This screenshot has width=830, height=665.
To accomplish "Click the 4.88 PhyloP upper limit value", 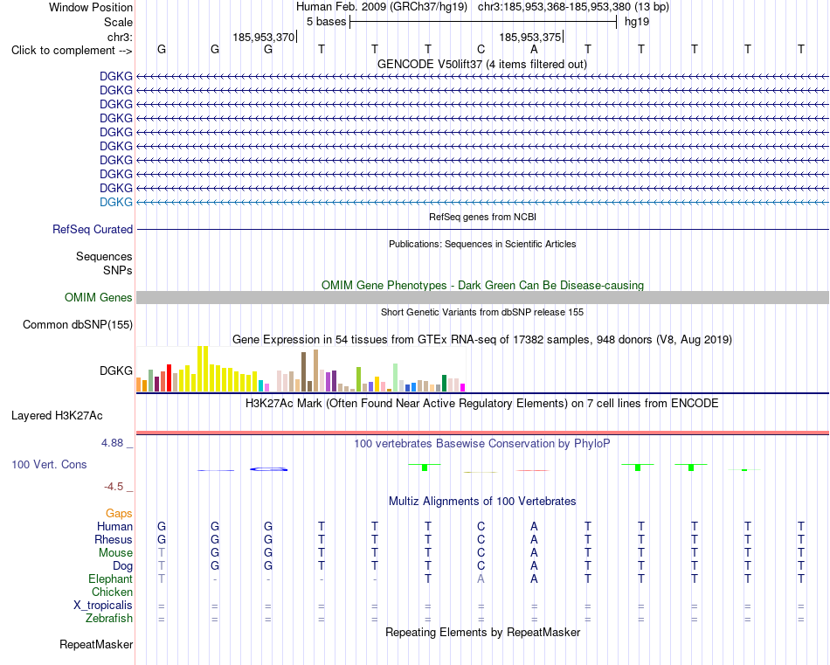I will click(112, 443).
